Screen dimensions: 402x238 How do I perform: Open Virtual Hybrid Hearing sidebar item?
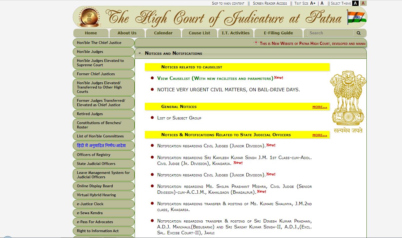[104, 195]
